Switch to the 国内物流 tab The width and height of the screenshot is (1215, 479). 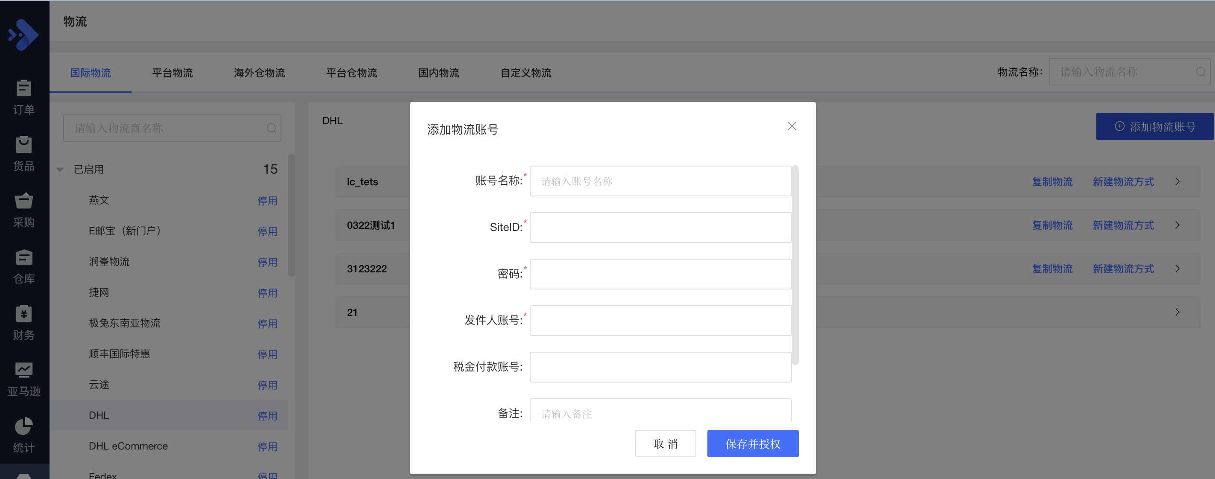[x=438, y=73]
